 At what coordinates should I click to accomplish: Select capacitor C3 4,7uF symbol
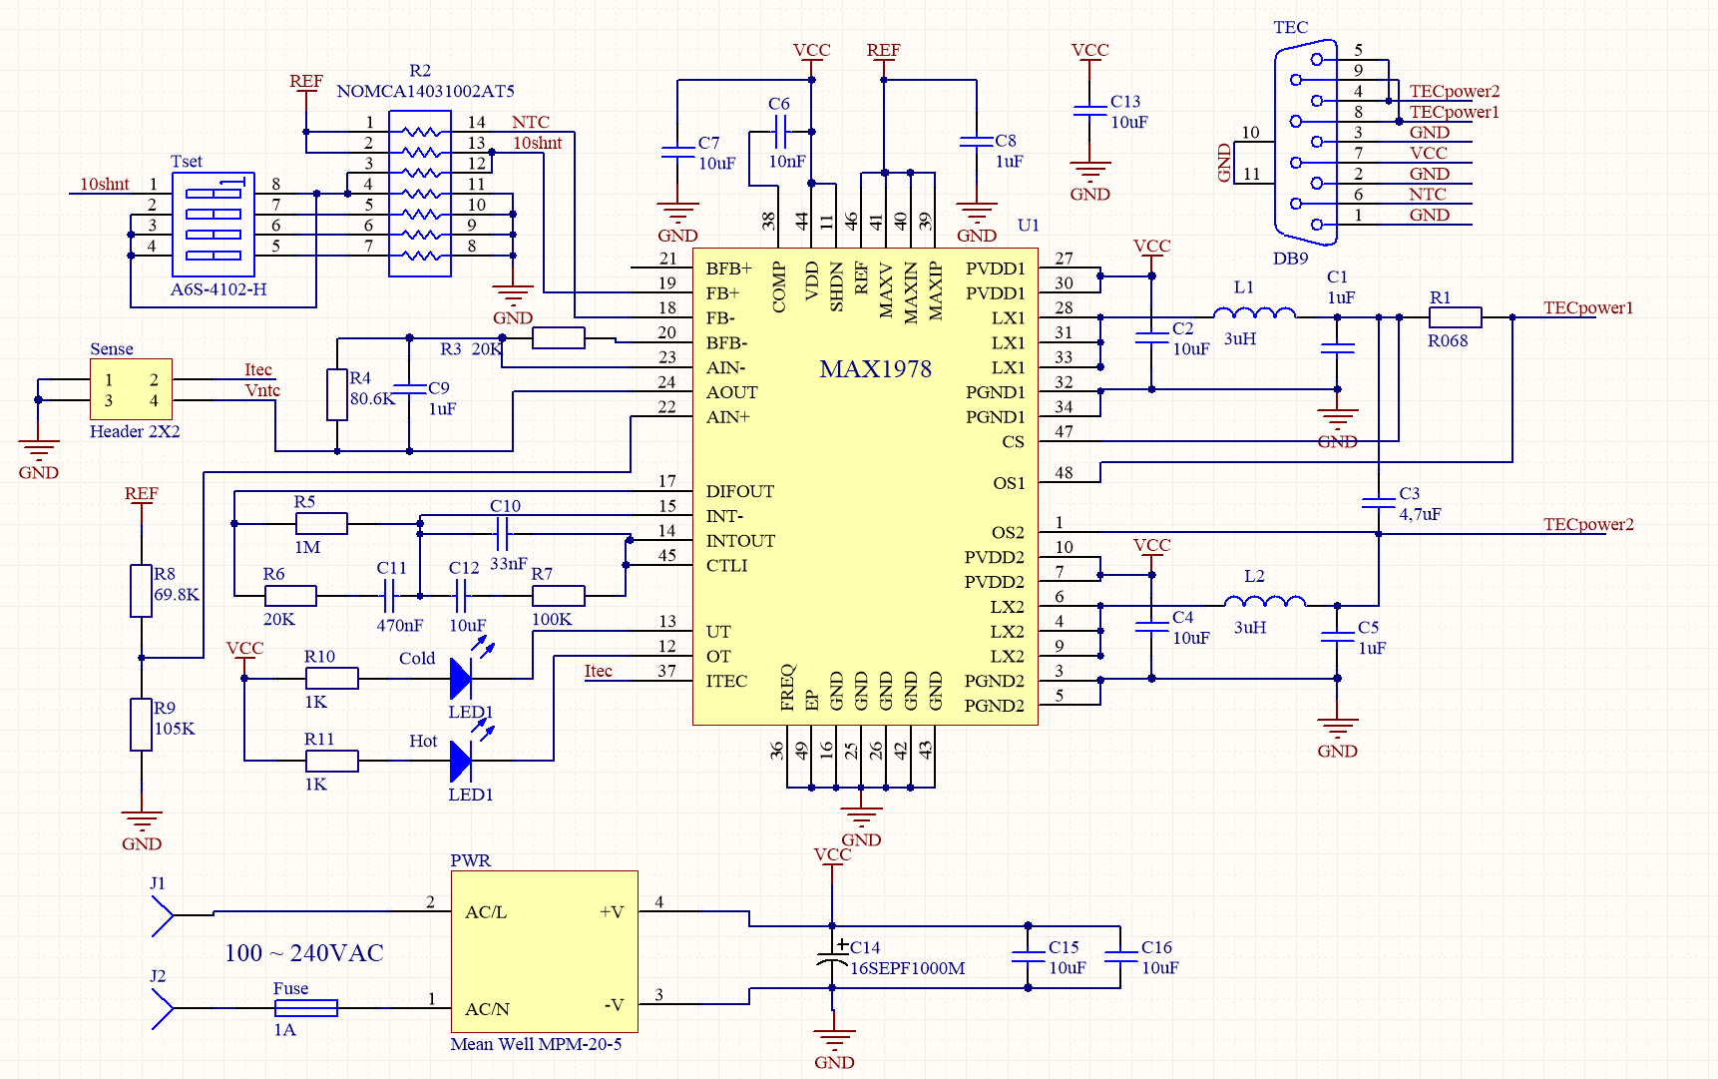[1378, 503]
